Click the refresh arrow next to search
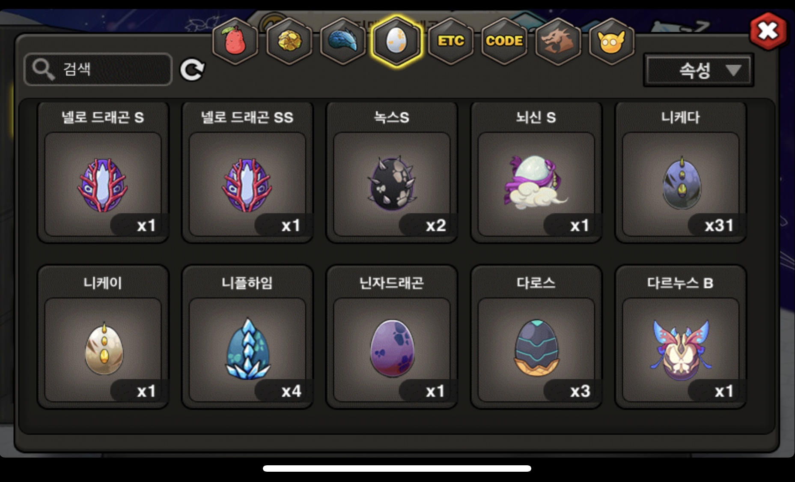This screenshot has height=482, width=795. (192, 70)
